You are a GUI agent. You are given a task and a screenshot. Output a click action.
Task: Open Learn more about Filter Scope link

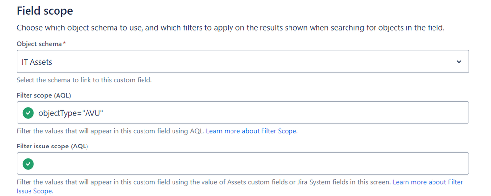[x=252, y=131]
